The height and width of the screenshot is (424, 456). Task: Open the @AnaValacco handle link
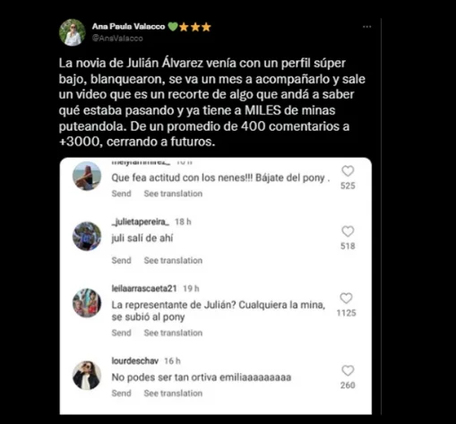tap(117, 39)
